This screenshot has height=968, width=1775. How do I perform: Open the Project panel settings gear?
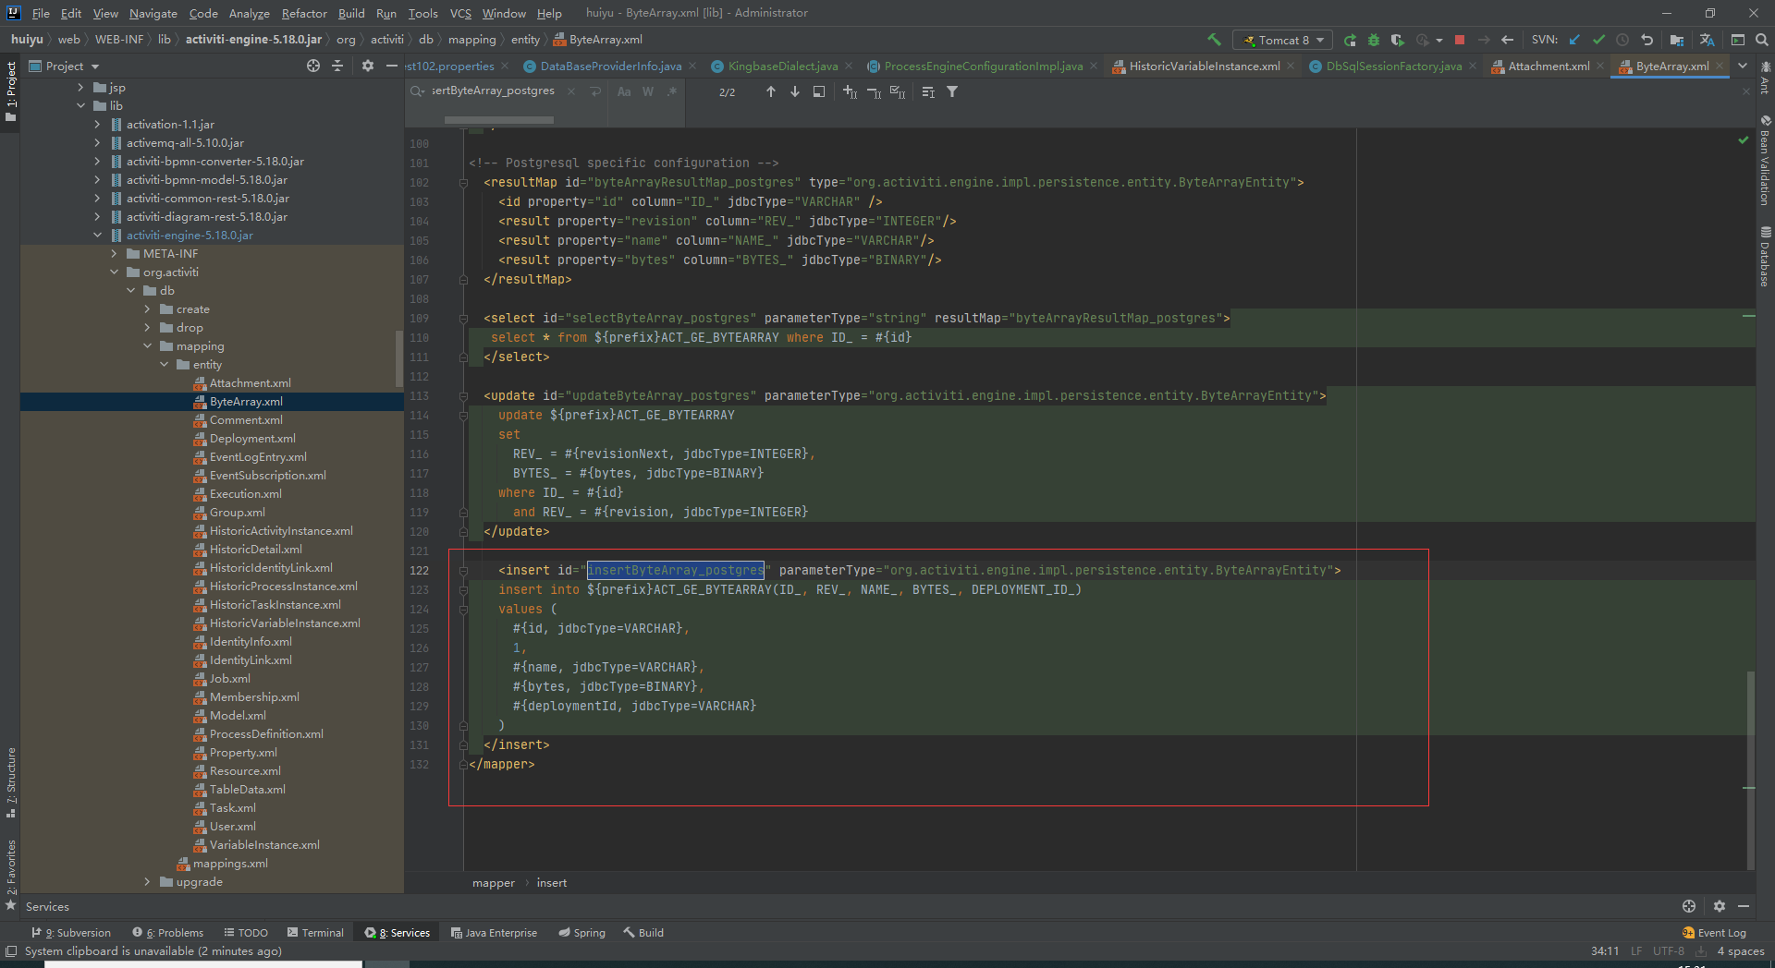click(x=368, y=66)
